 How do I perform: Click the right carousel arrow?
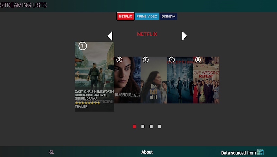point(185,36)
